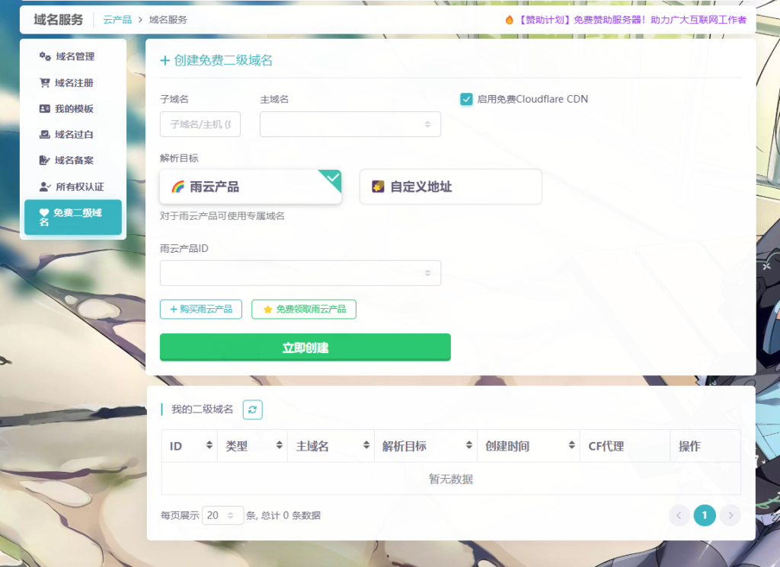Image resolution: width=780 pixels, height=567 pixels.
Task: Focus the 子域名 input field
Action: click(x=200, y=124)
